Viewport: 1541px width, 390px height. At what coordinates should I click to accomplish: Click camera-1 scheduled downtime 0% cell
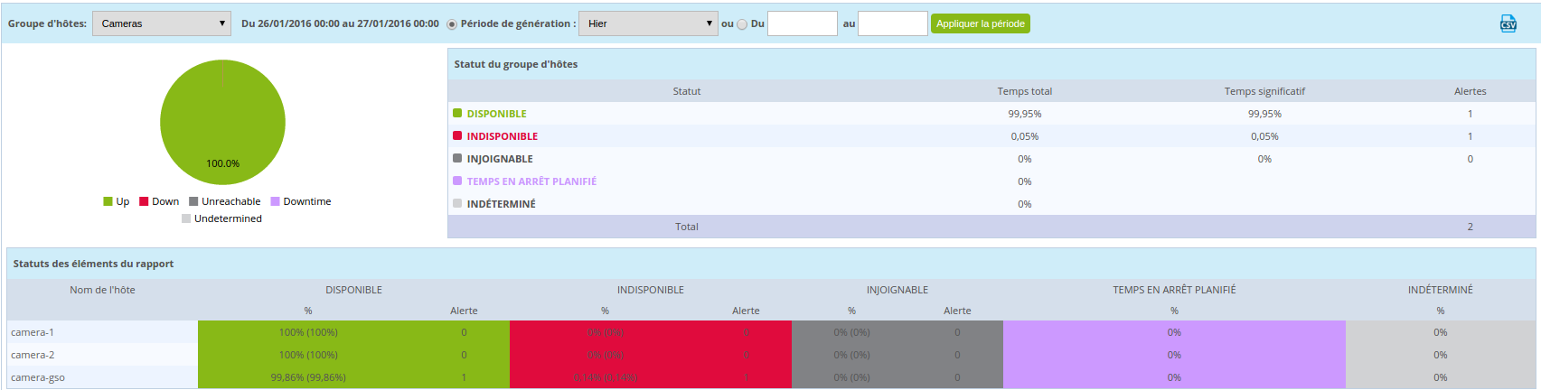click(1174, 332)
